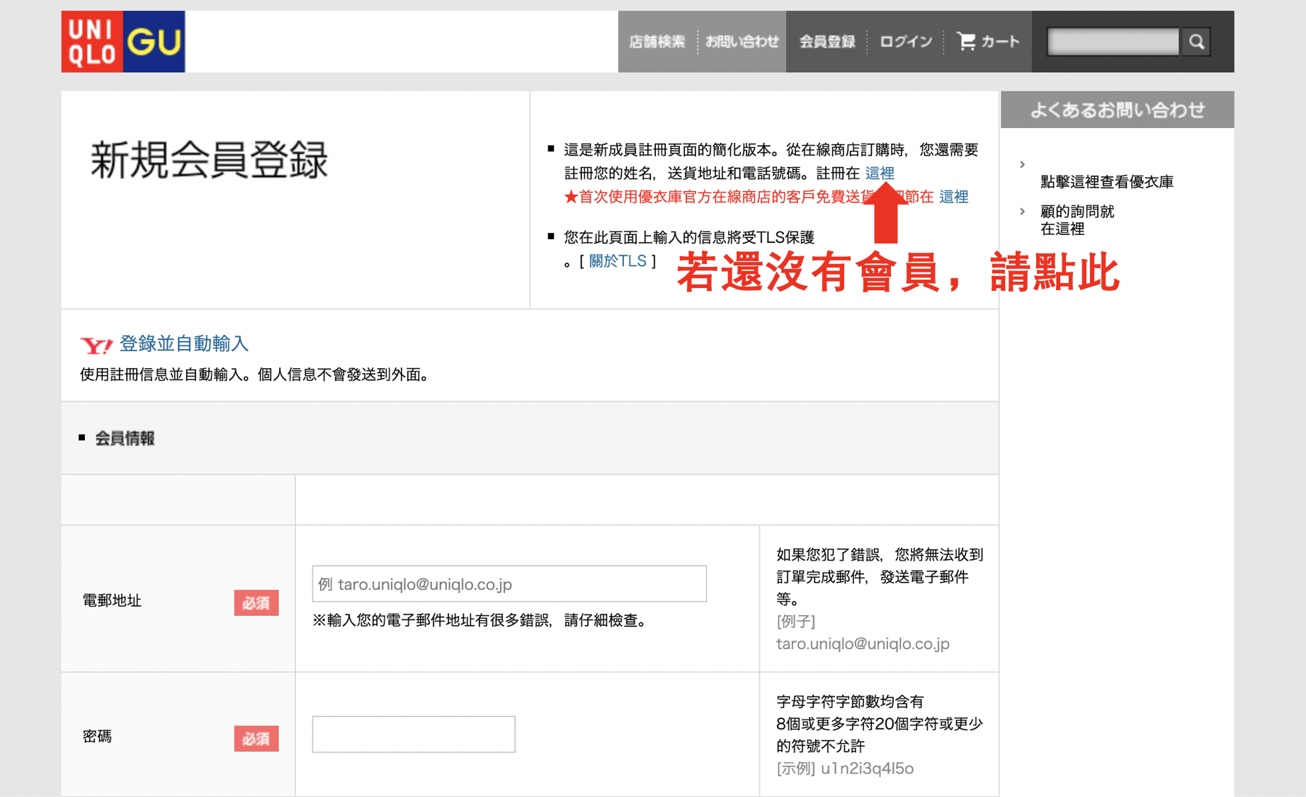Click the search magnifier icon

click(1196, 42)
